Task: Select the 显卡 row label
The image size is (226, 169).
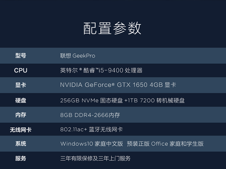Action: pyautogui.click(x=20, y=85)
